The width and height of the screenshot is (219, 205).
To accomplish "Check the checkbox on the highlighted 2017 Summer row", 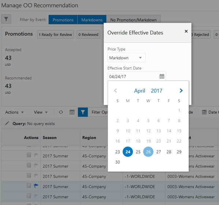I will (x=29, y=186).
